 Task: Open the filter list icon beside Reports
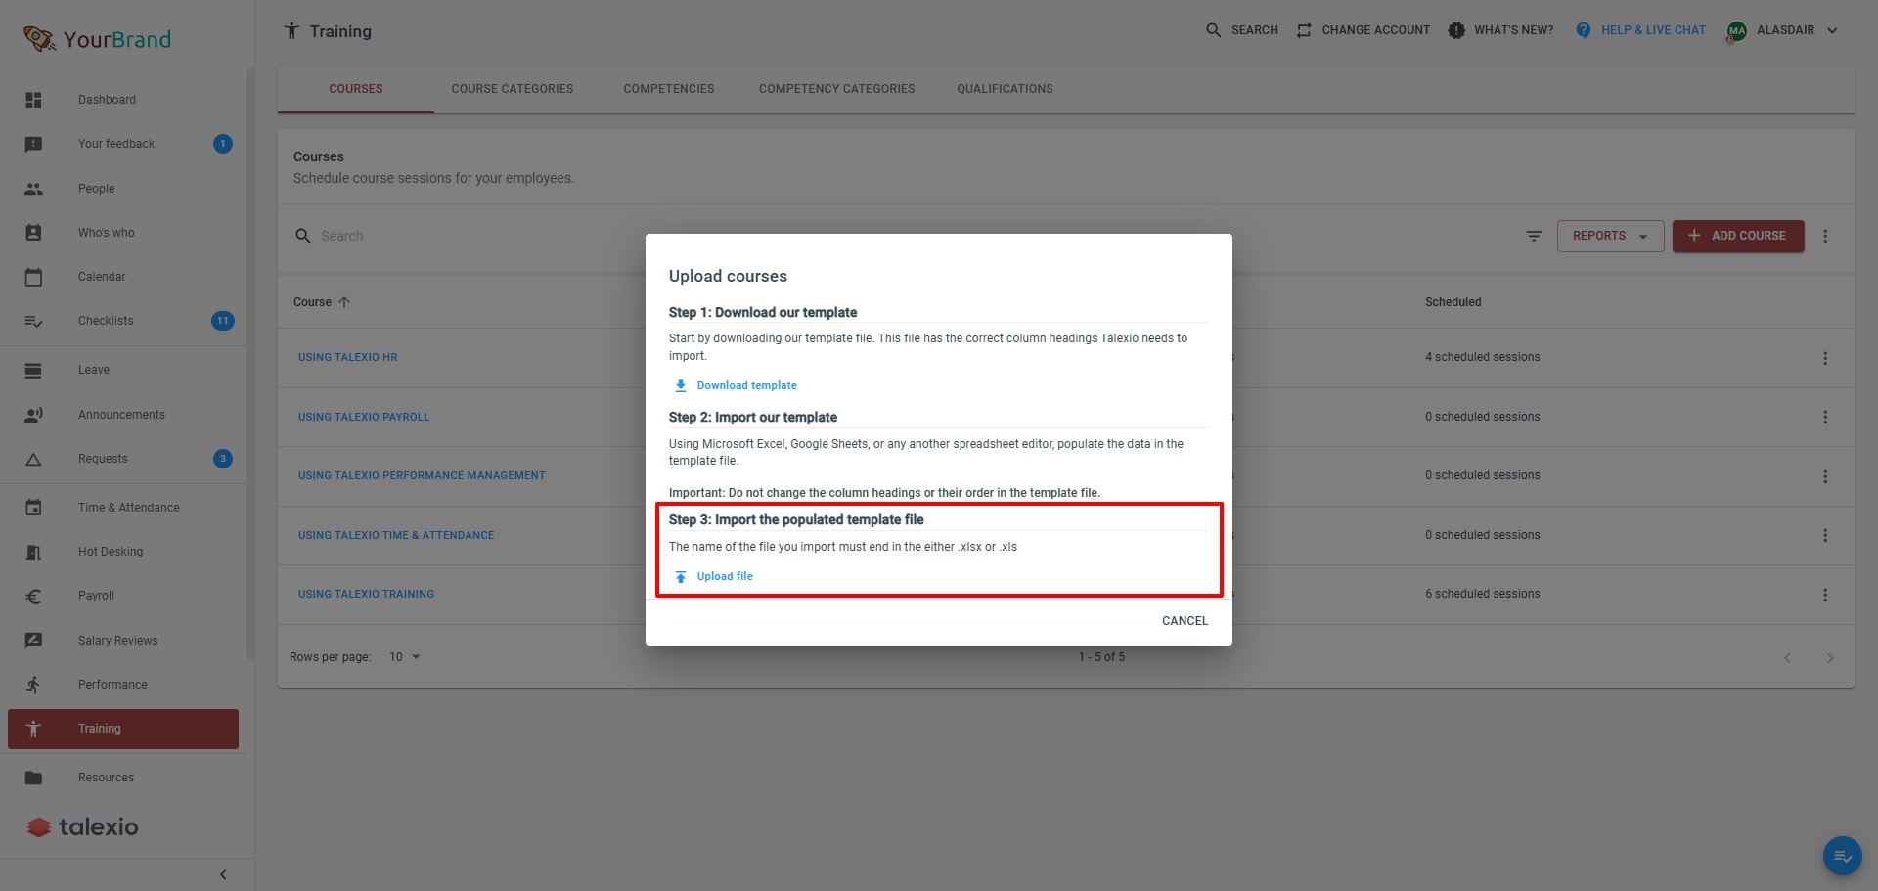coord(1534,236)
